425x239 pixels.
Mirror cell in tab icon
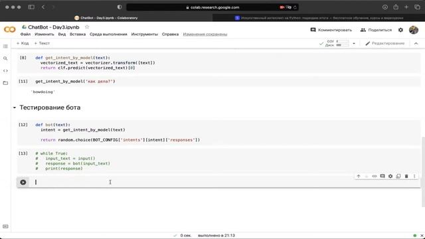(398, 176)
